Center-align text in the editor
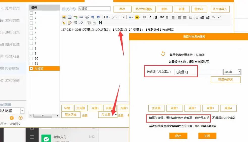The width and height of the screenshot is (248, 142). click(173, 17)
